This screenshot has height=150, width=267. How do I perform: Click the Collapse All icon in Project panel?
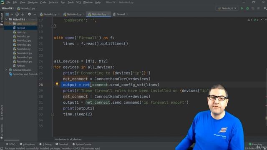(x=23, y=14)
